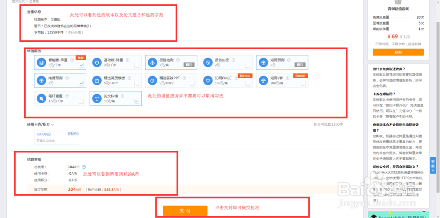Uncheck the 智能版-降重 checkbox
The image size is (440, 218).
[81, 65]
